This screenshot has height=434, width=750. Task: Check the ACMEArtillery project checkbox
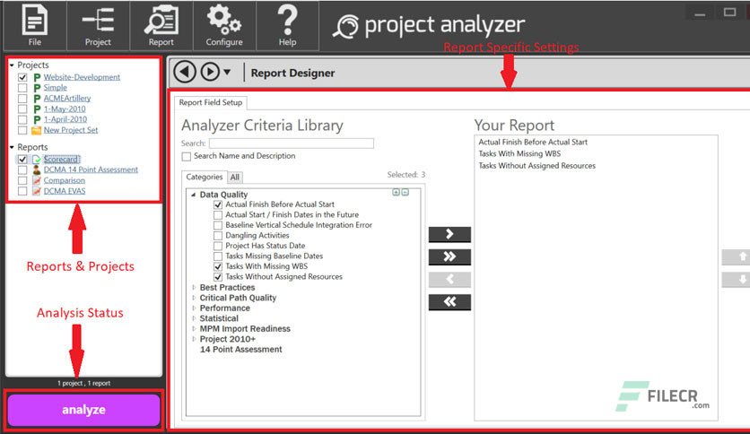(x=22, y=99)
